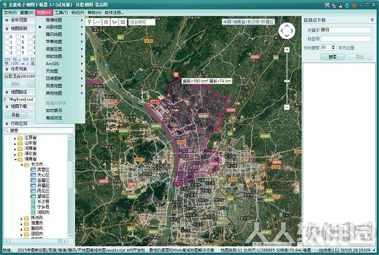Select the rectangle drawing tool
This screenshot has width=379, height=255.
[123, 22]
